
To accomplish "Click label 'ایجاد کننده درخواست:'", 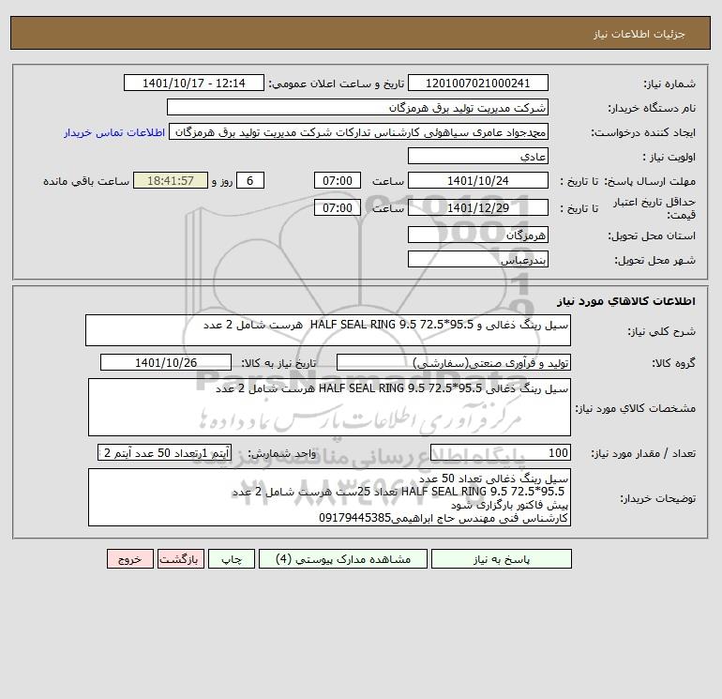I will (643, 132).
